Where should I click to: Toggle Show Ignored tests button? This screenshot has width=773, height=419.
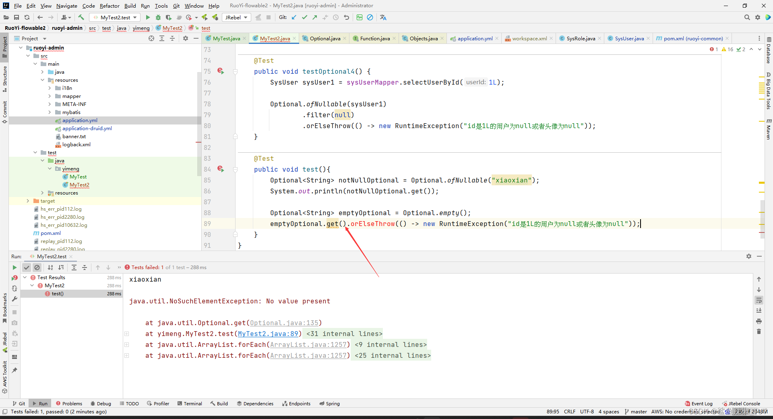click(x=37, y=268)
